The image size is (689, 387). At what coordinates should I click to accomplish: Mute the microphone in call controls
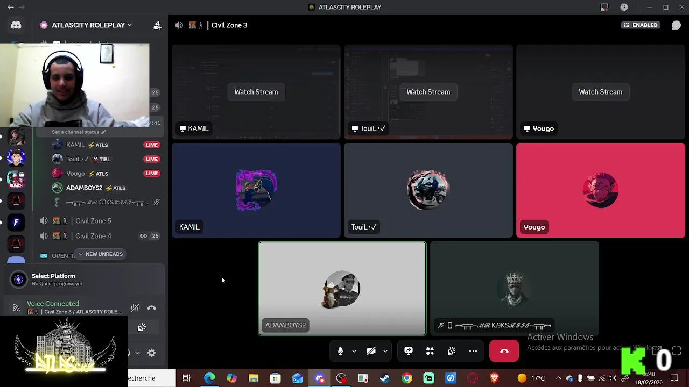tap(340, 351)
